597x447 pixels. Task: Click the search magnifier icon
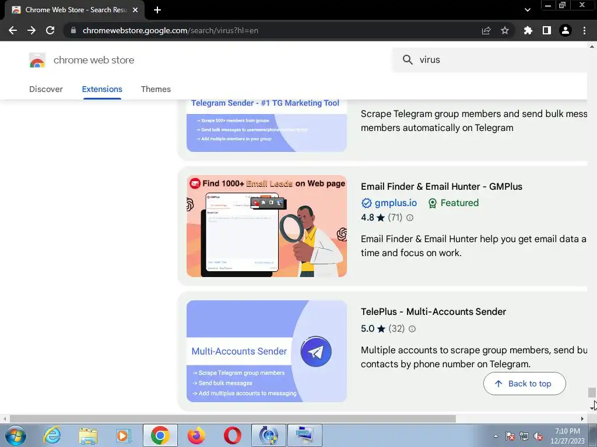tap(408, 60)
